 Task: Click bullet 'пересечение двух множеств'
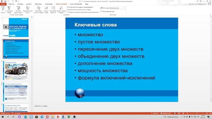click(x=110, y=49)
